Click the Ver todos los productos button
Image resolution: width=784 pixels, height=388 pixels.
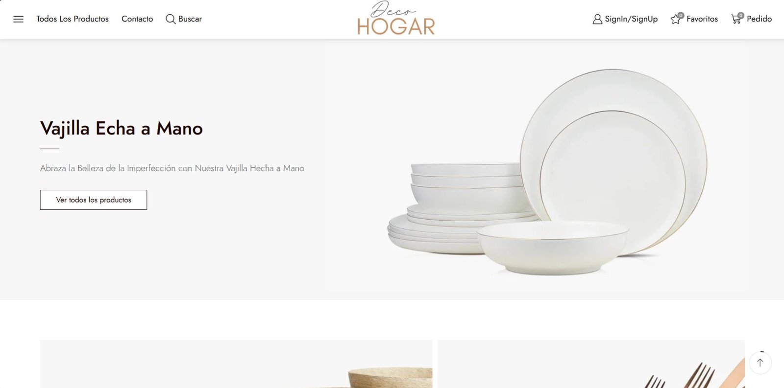pyautogui.click(x=94, y=200)
